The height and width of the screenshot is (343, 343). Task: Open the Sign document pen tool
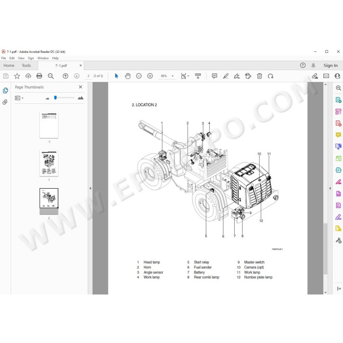[237, 76]
